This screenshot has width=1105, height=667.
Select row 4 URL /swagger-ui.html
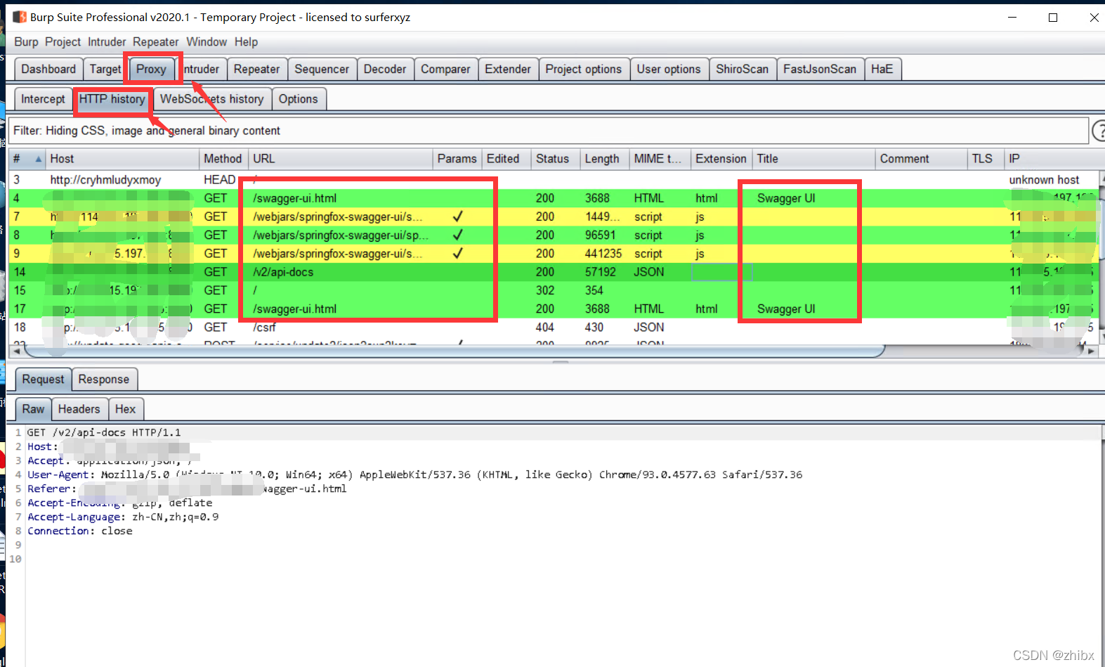point(295,198)
